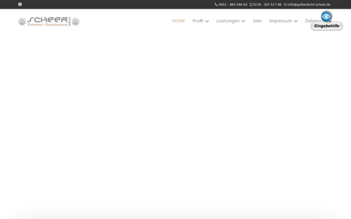
Task: Open the Leistungen menu
Action: (x=228, y=21)
